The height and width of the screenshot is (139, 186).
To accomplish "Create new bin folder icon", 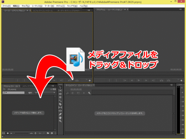I will tap(48, 133).
